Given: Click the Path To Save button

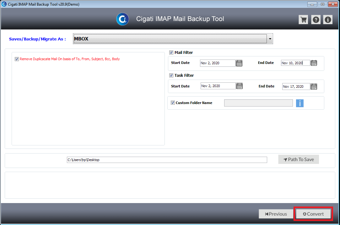Looking at the screenshot, I should pyautogui.click(x=299, y=160).
